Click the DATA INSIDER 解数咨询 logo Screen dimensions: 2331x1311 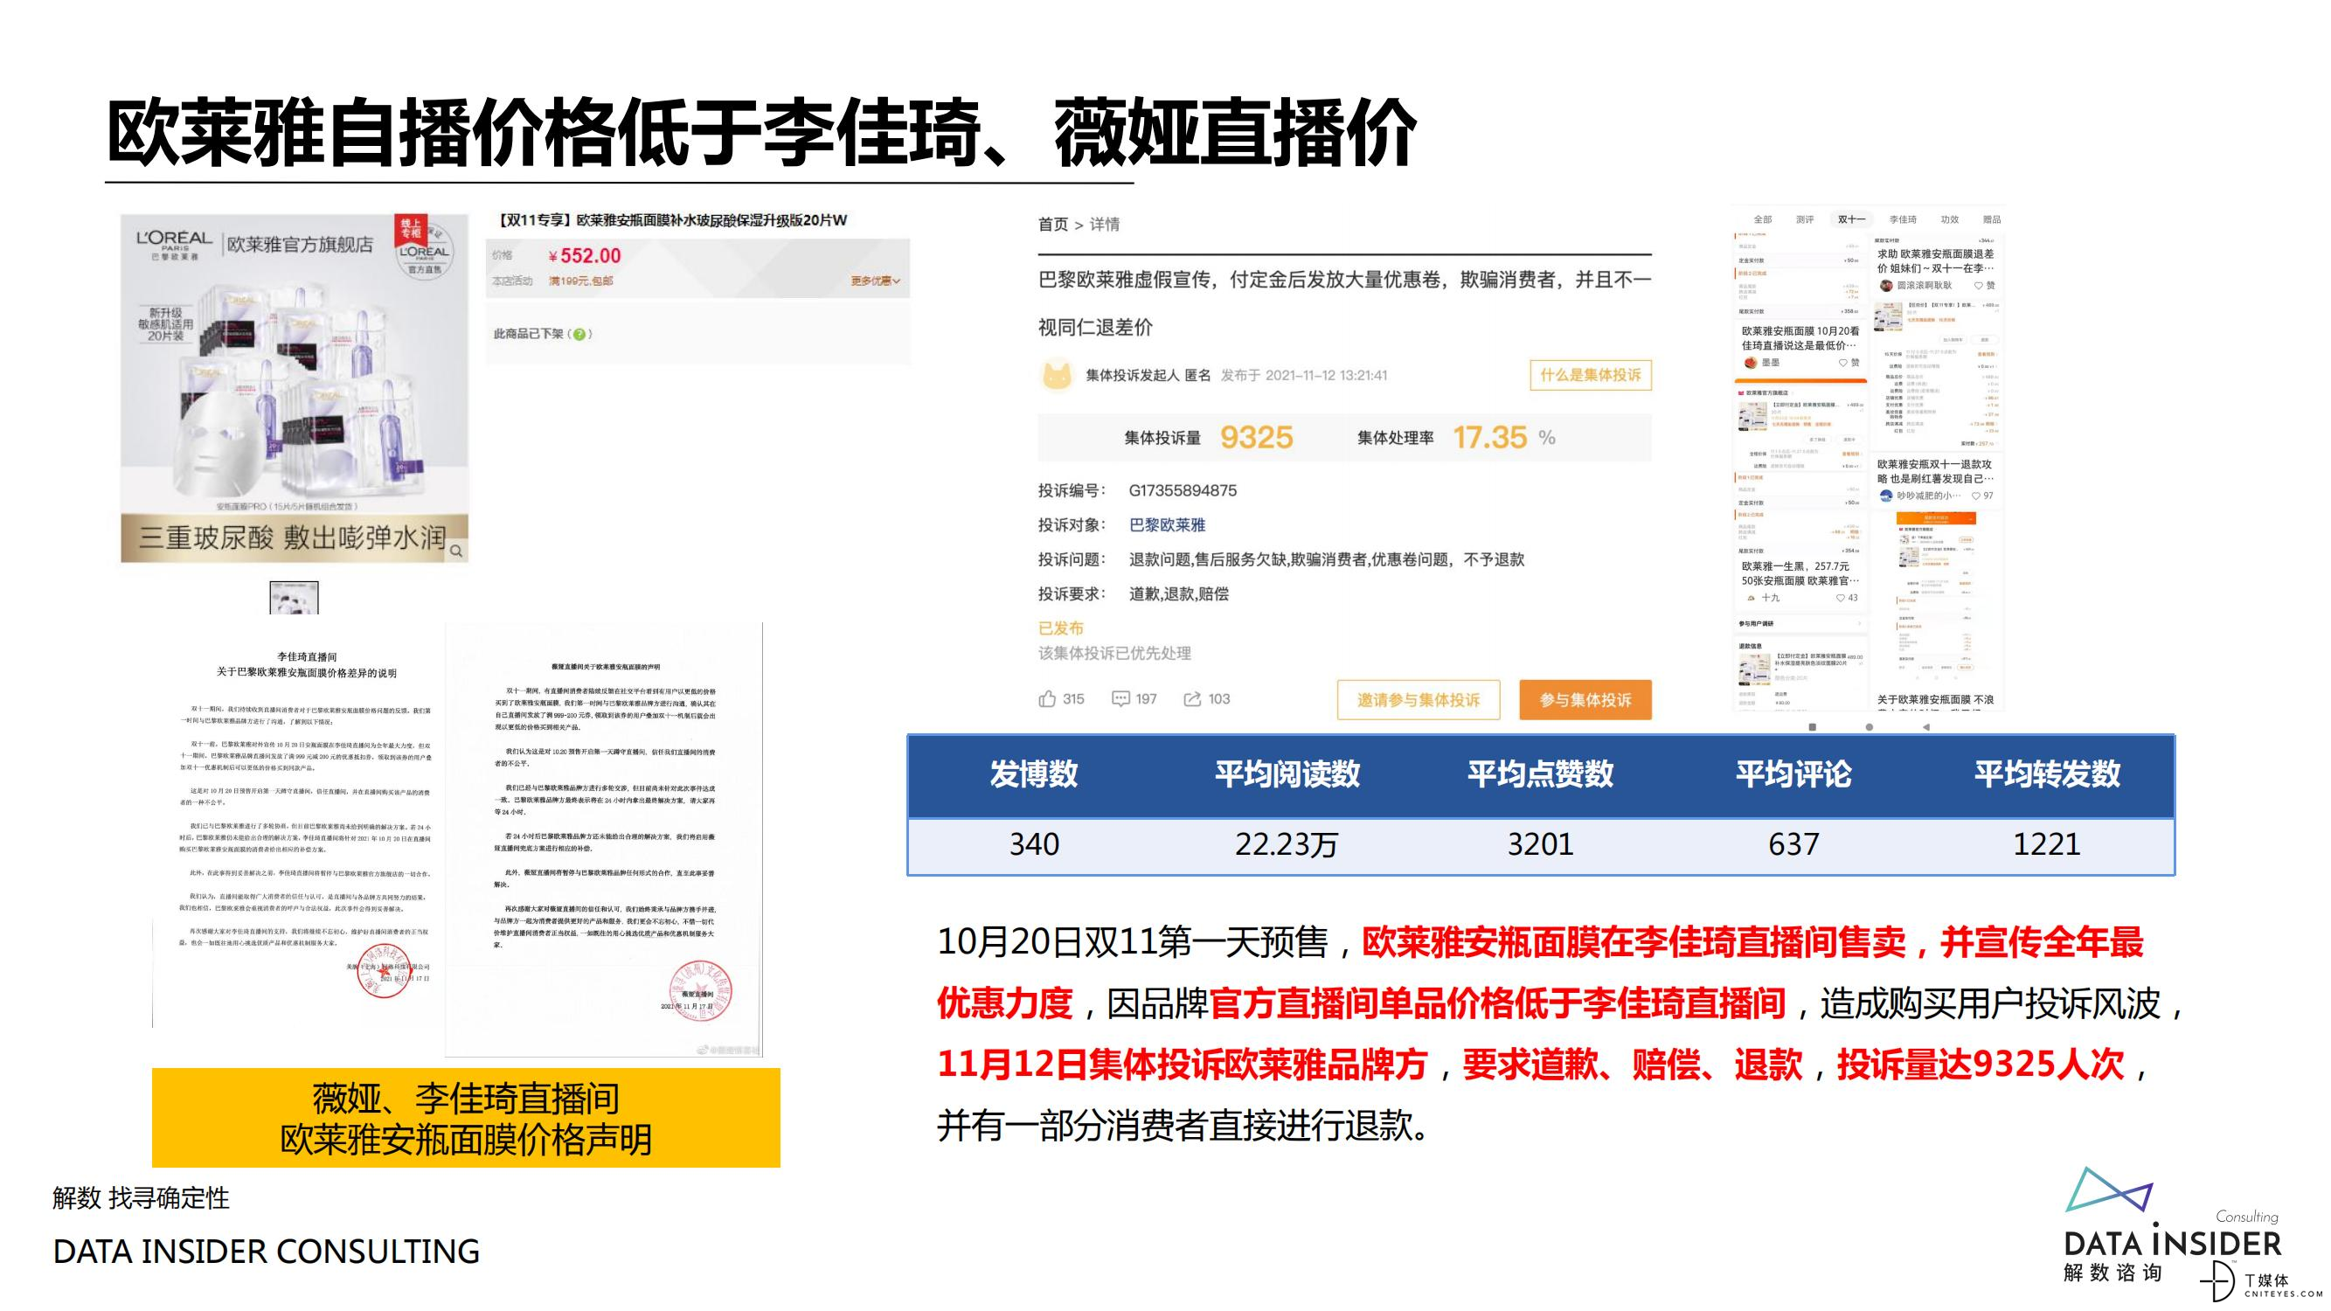pos(2172,1226)
